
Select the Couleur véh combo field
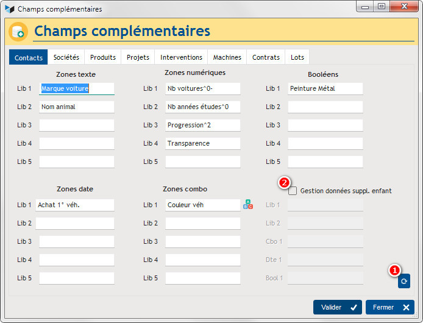(x=202, y=205)
